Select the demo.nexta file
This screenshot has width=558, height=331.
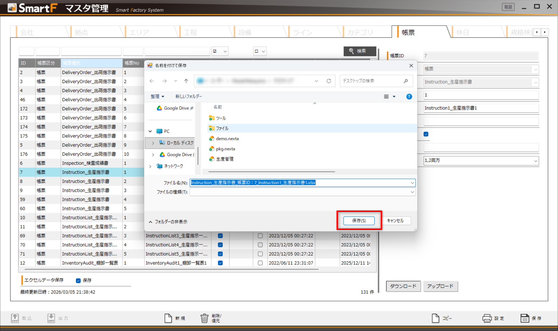coord(227,139)
